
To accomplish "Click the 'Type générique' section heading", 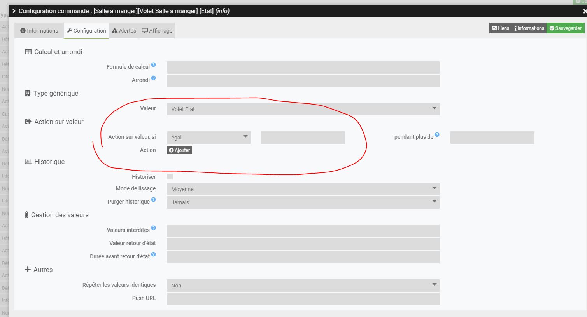I will (x=52, y=93).
